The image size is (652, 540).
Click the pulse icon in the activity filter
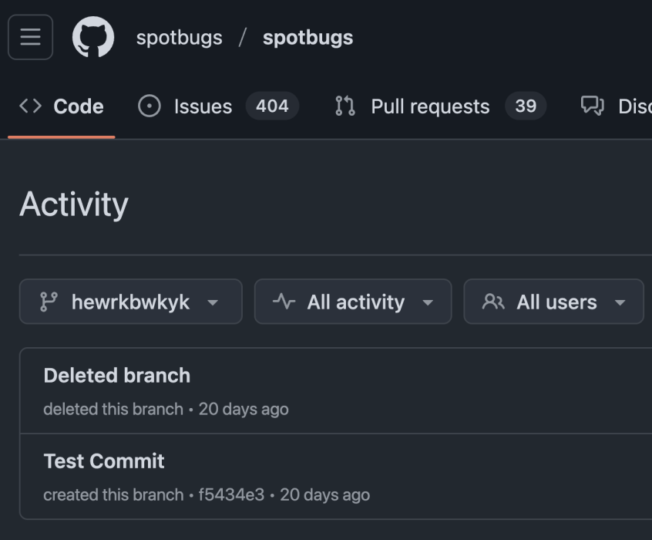pos(282,302)
